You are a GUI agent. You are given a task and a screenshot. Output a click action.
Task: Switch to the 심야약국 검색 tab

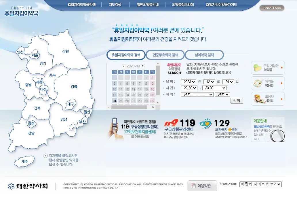click(205, 55)
